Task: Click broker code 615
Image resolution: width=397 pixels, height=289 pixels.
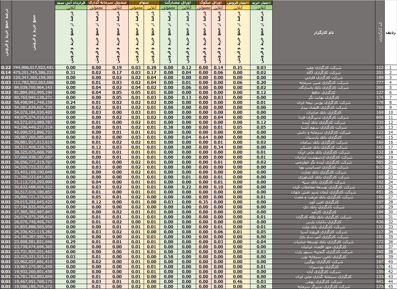Action: pyautogui.click(x=380, y=167)
